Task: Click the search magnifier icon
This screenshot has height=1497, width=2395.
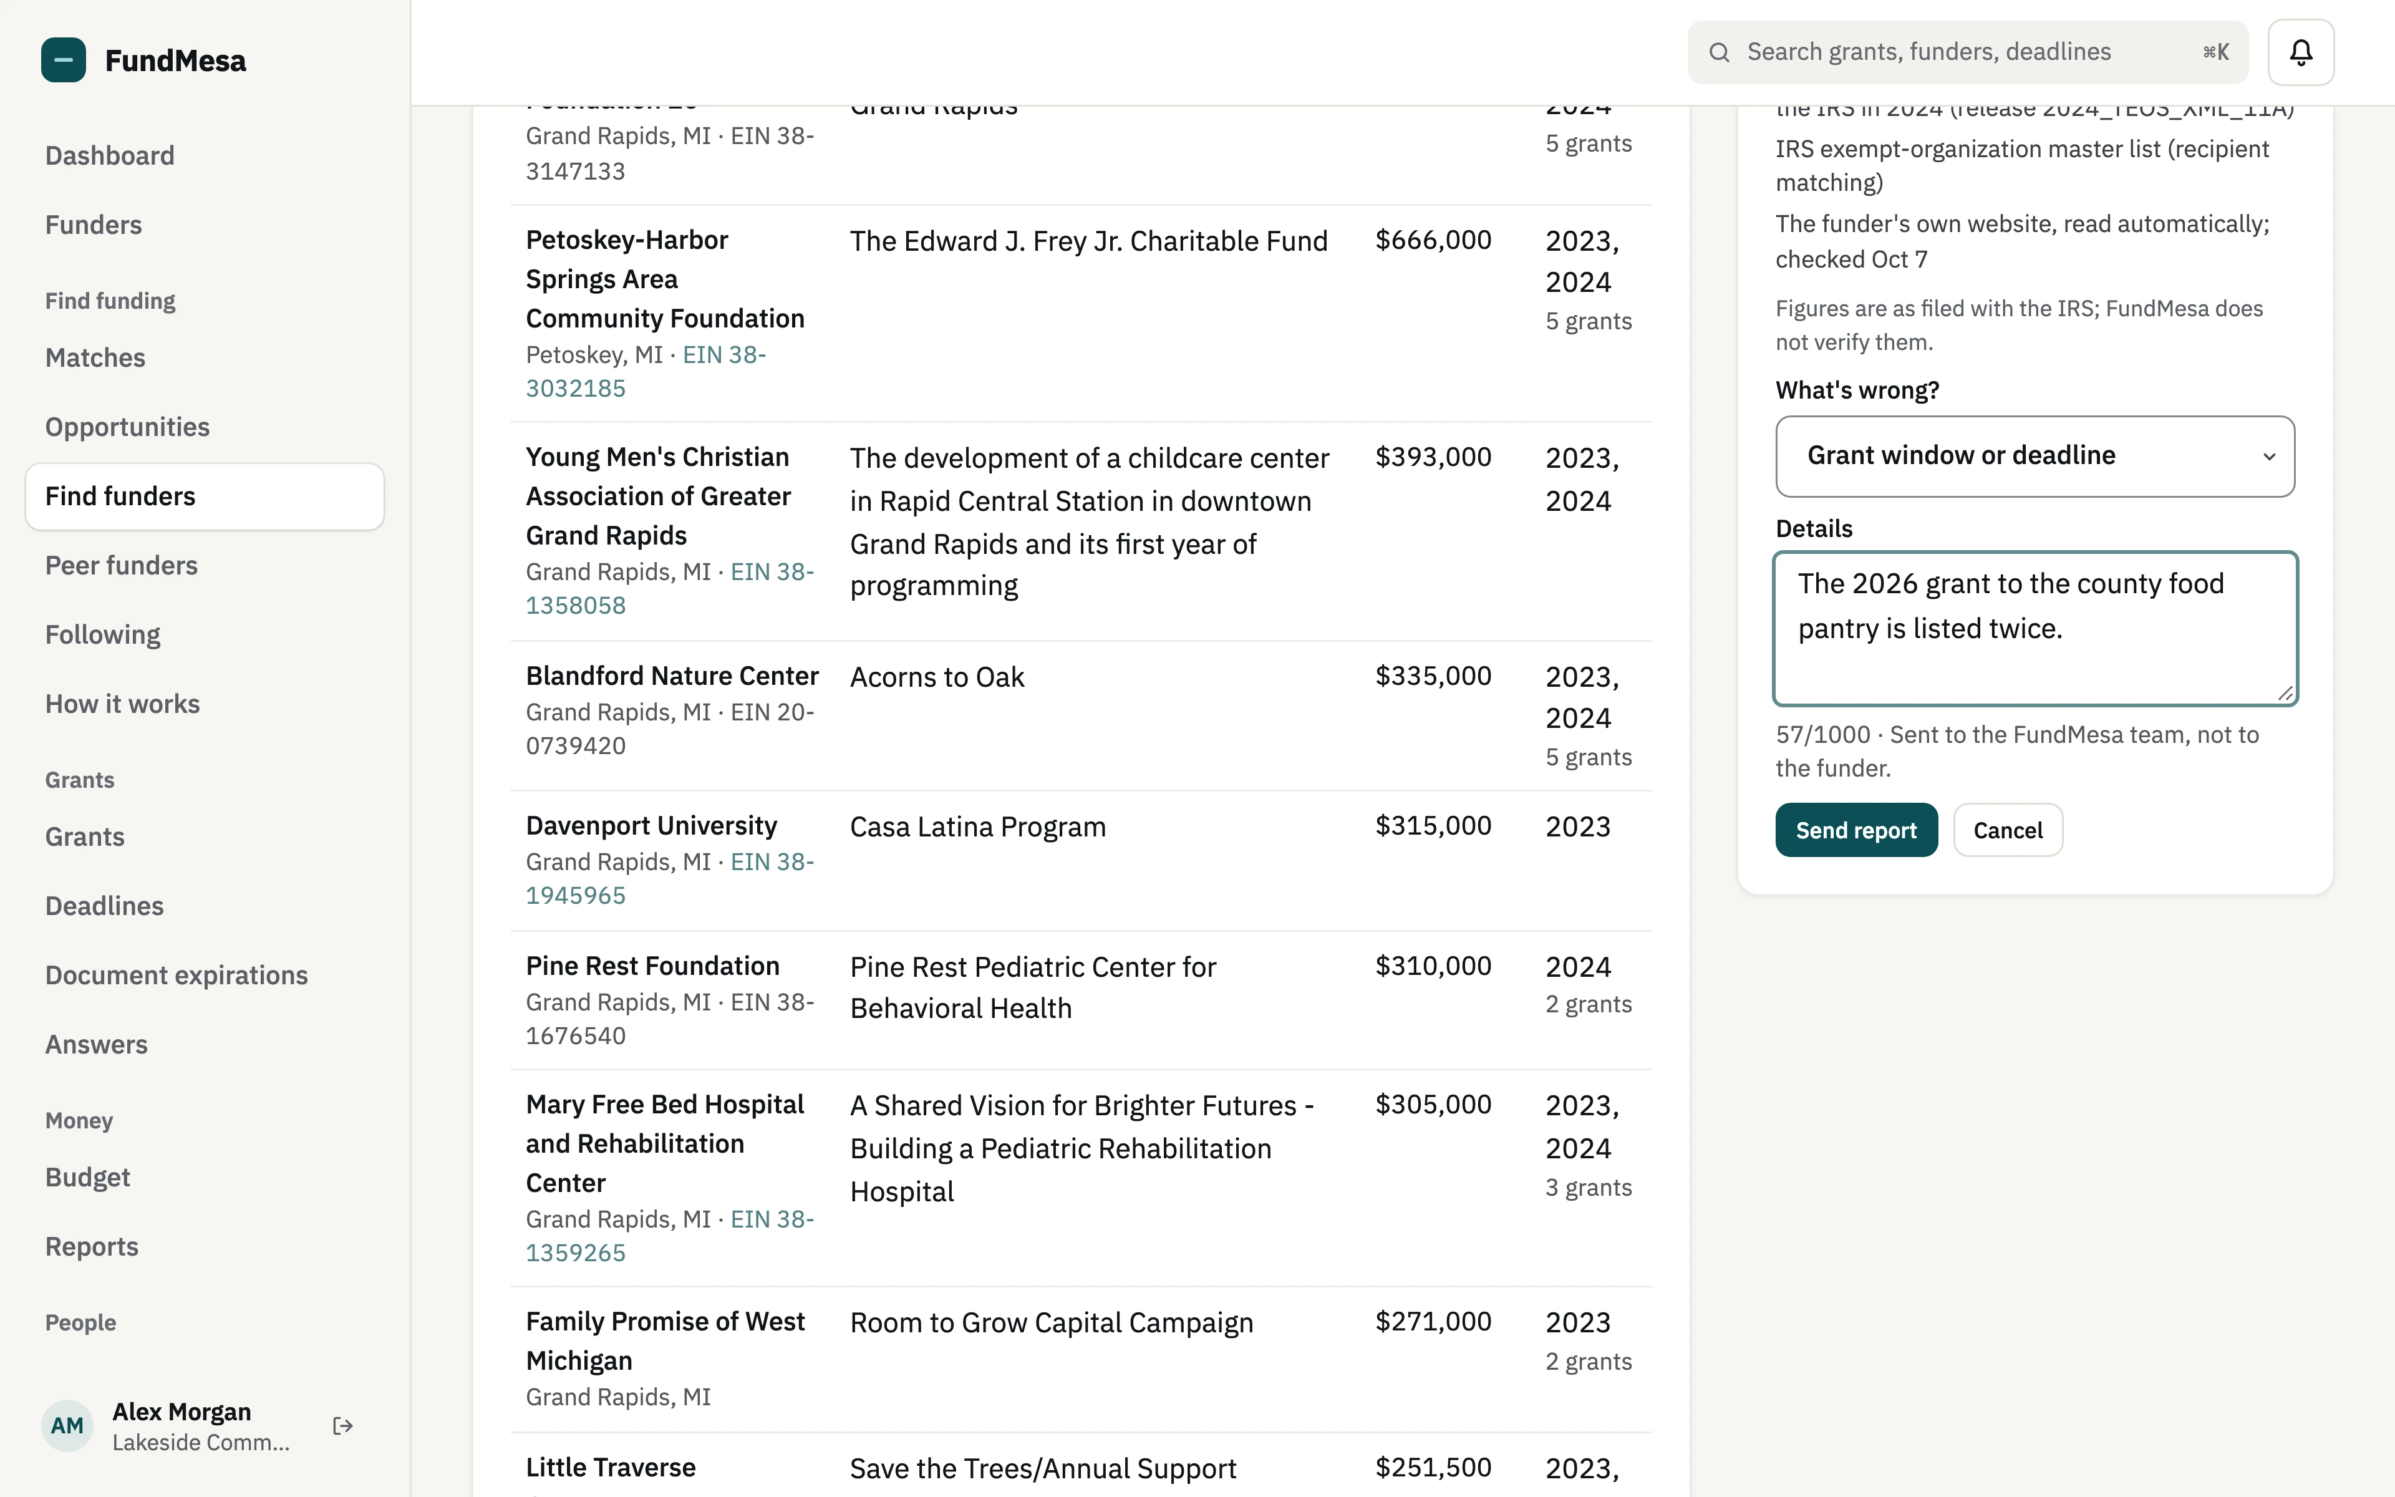Action: pos(1720,52)
